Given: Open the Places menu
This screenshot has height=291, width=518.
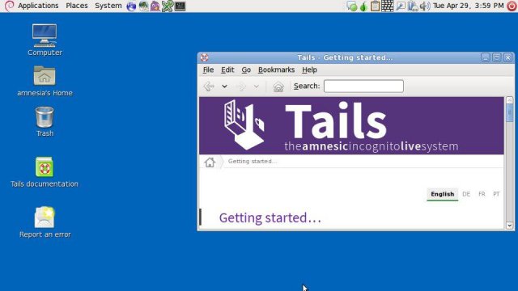Looking at the screenshot, I should [x=77, y=6].
